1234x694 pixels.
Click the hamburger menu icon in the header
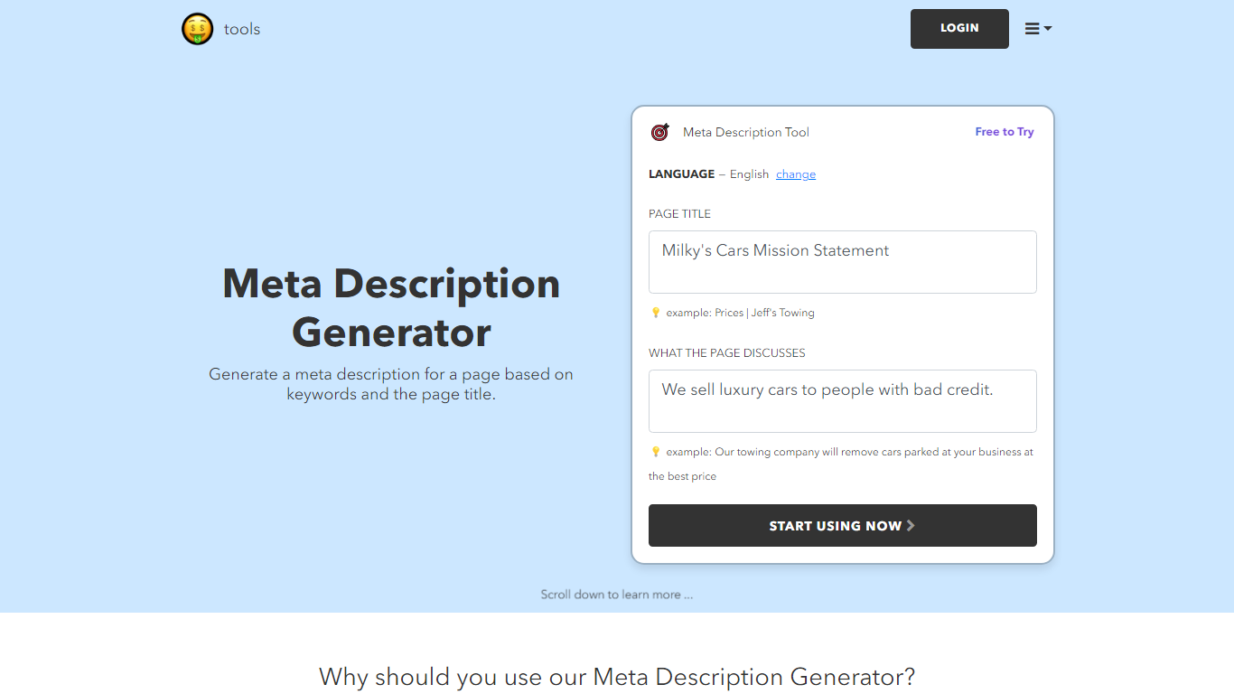coord(1033,28)
